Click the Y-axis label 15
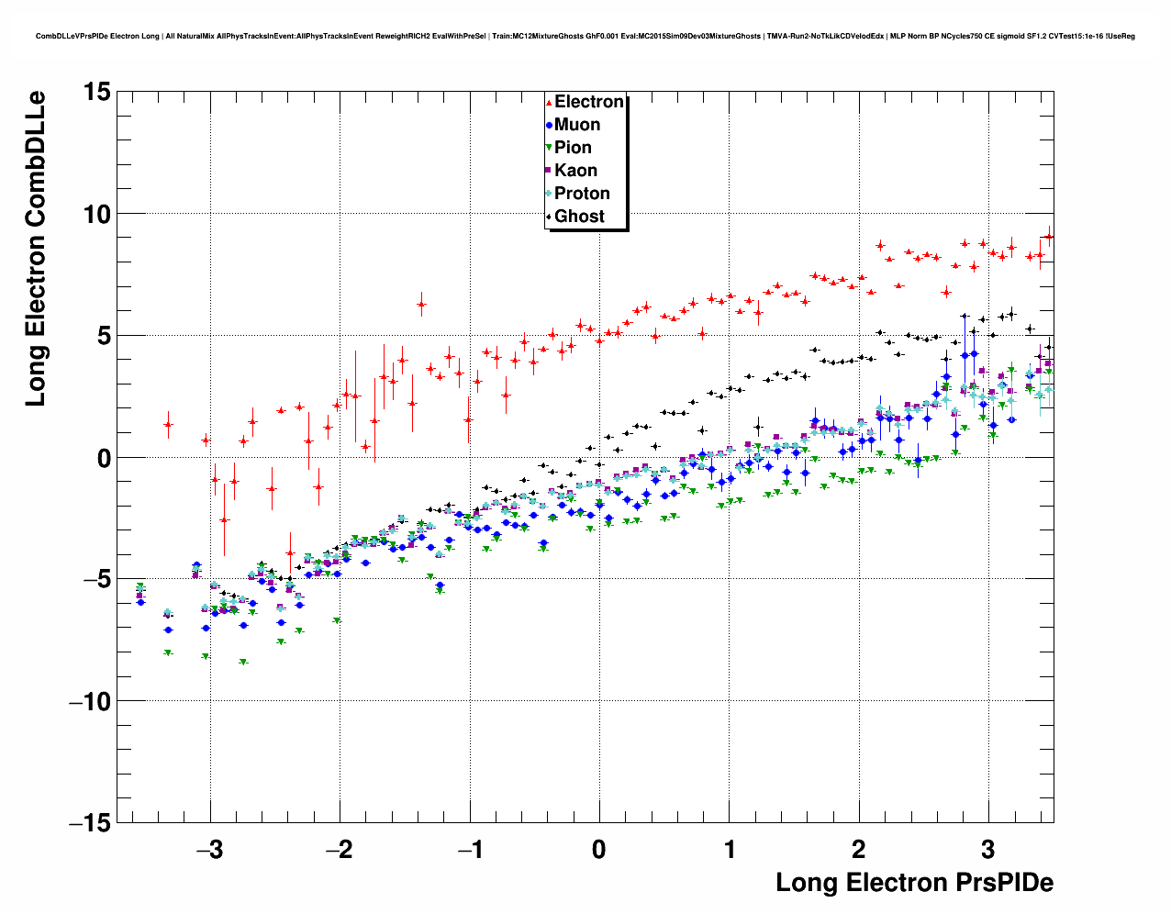The height and width of the screenshot is (914, 1171). [x=96, y=92]
